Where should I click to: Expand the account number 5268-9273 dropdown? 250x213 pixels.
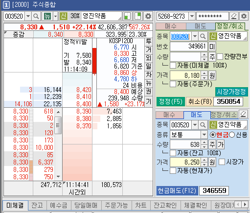pyautogui.click(x=192, y=16)
